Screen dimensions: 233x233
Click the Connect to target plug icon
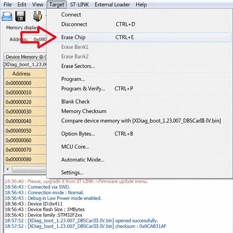tap(38, 16)
